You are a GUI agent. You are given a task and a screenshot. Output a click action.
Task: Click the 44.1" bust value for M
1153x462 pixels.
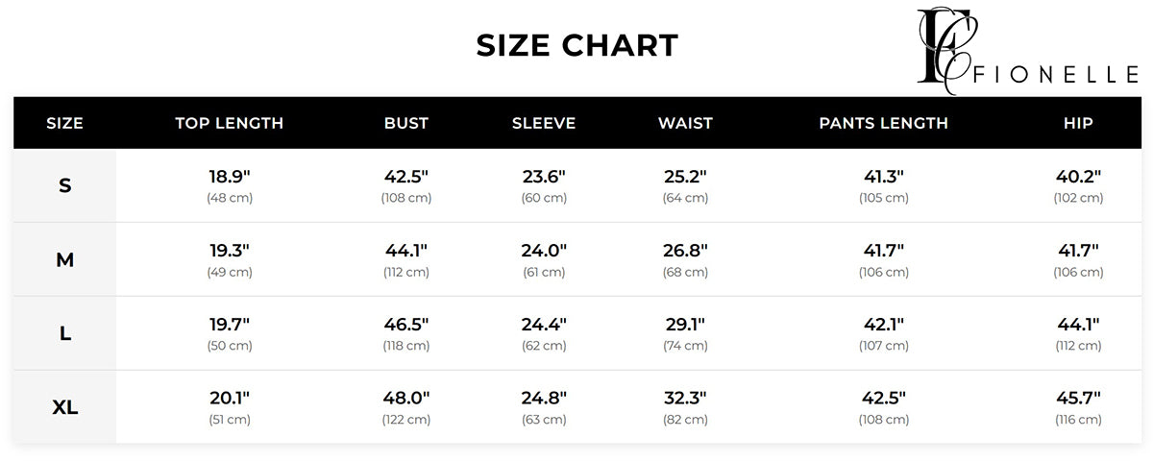pyautogui.click(x=406, y=251)
